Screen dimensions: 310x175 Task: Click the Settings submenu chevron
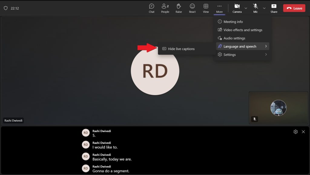coord(266,54)
